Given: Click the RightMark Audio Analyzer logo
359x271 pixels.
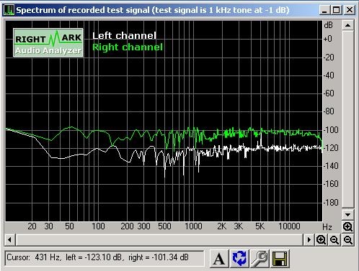Looking at the screenshot, I should (x=48, y=42).
